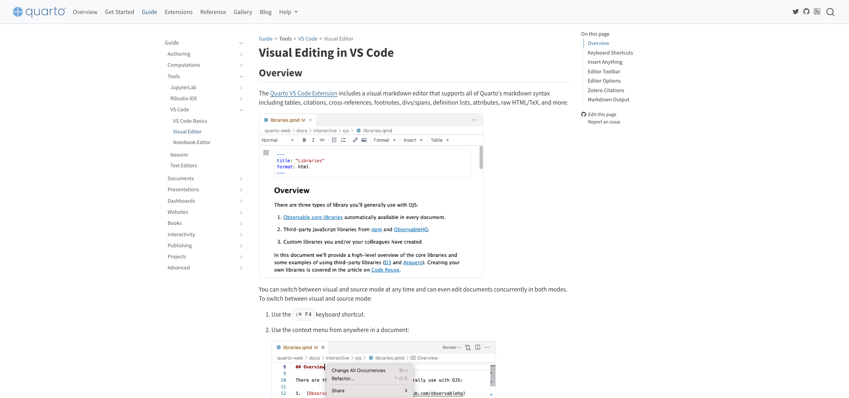Open the Insert dropdown in editor toolbar
This screenshot has width=849, height=398.
pyautogui.click(x=413, y=140)
